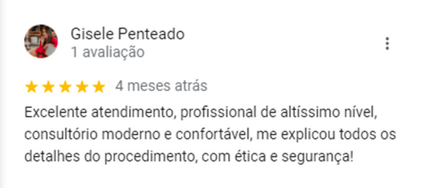Click the fifth yellow rating star
The image size is (421, 188).
point(99,87)
